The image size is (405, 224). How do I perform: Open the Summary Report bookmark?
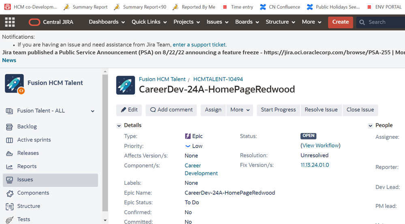86,7
